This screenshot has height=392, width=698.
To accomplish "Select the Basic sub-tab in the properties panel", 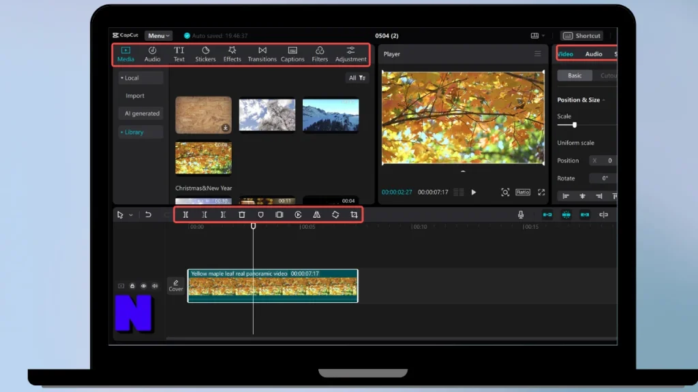I will coord(575,76).
